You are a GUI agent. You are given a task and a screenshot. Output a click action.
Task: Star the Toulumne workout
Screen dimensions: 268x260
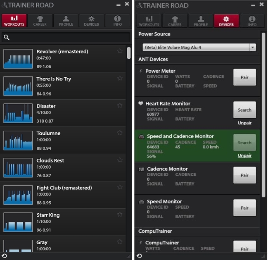pyautogui.click(x=120, y=133)
